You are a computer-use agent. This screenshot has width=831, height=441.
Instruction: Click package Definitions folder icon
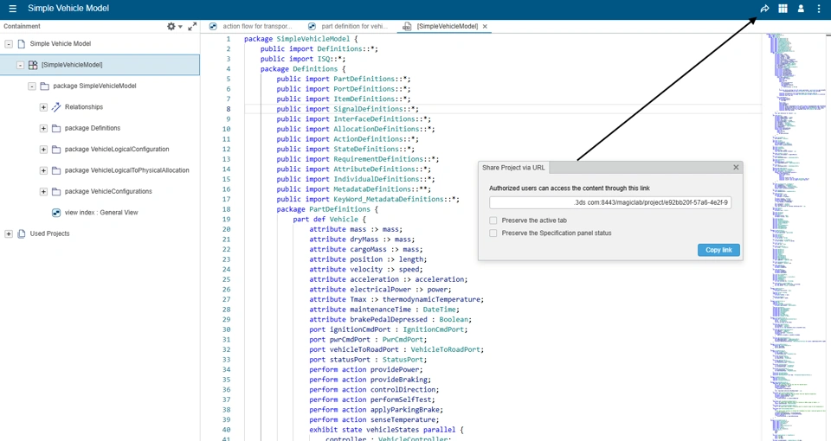coord(56,128)
